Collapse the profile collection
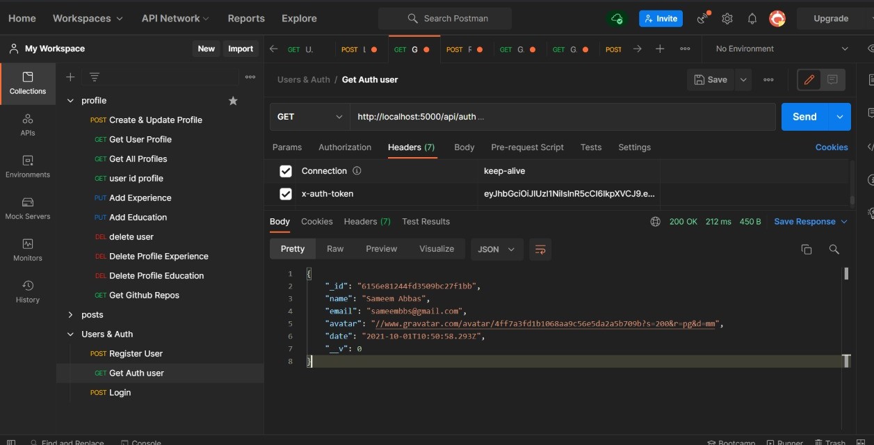 click(x=70, y=101)
